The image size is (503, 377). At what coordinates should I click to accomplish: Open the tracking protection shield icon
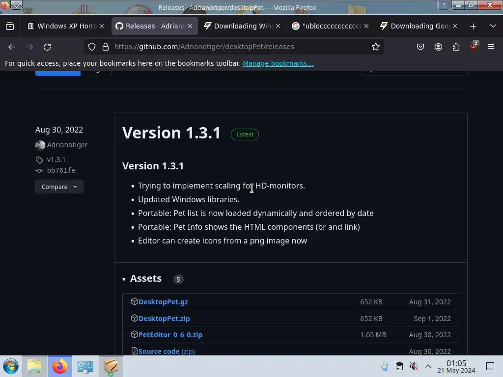pos(92,47)
